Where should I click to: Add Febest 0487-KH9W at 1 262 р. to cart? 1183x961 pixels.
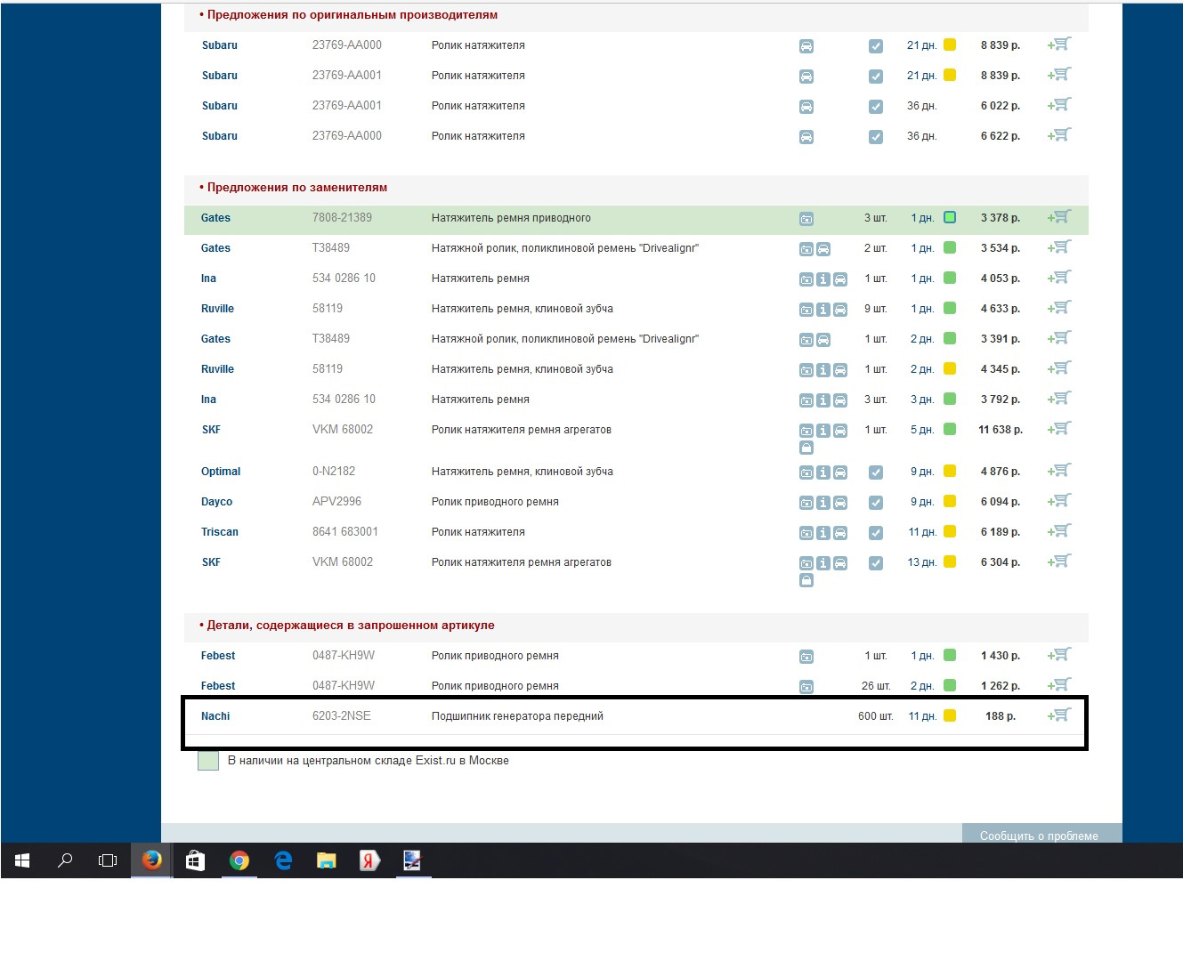[1059, 685]
